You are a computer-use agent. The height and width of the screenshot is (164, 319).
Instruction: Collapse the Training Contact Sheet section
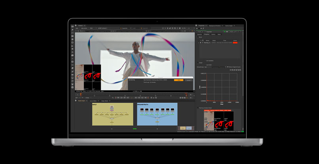coord(197,108)
